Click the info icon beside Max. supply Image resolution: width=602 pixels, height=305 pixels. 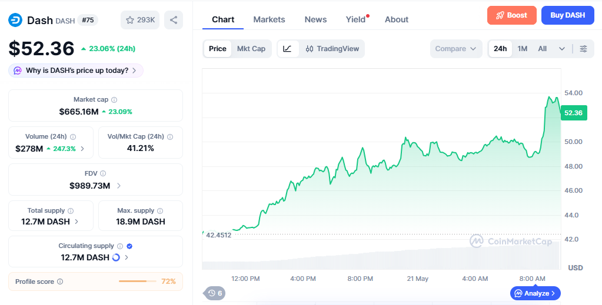tap(160, 210)
